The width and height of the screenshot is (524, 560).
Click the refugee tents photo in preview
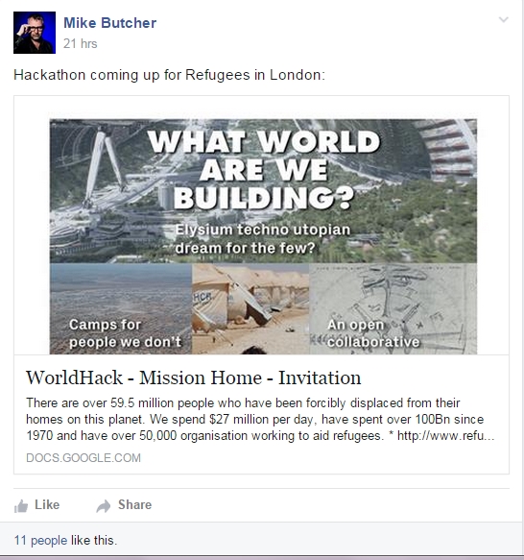(250, 309)
